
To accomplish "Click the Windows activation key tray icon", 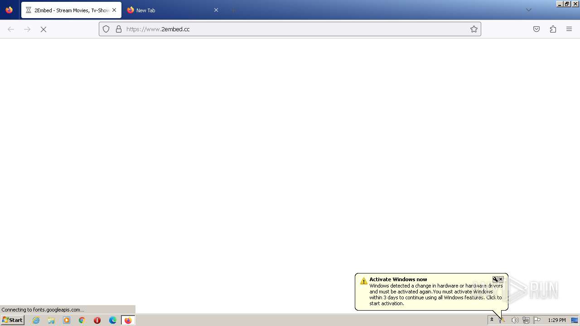I will pyautogui.click(x=503, y=320).
